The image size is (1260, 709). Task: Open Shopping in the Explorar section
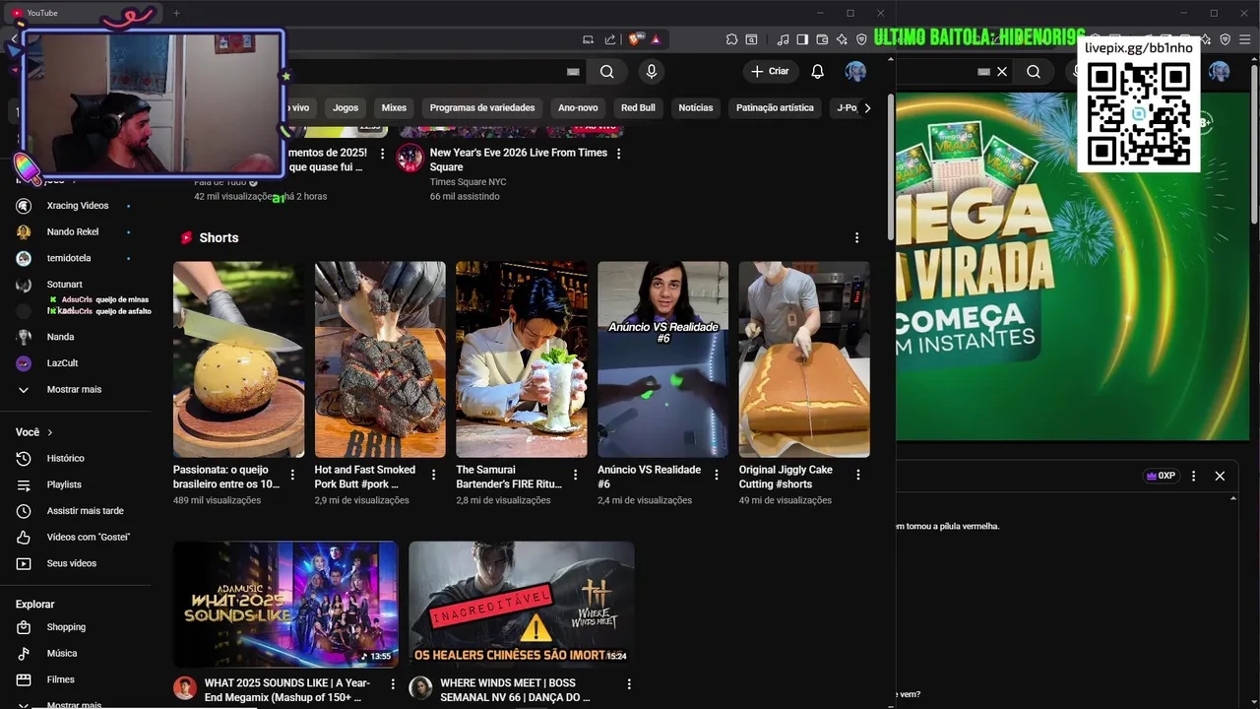tap(66, 627)
